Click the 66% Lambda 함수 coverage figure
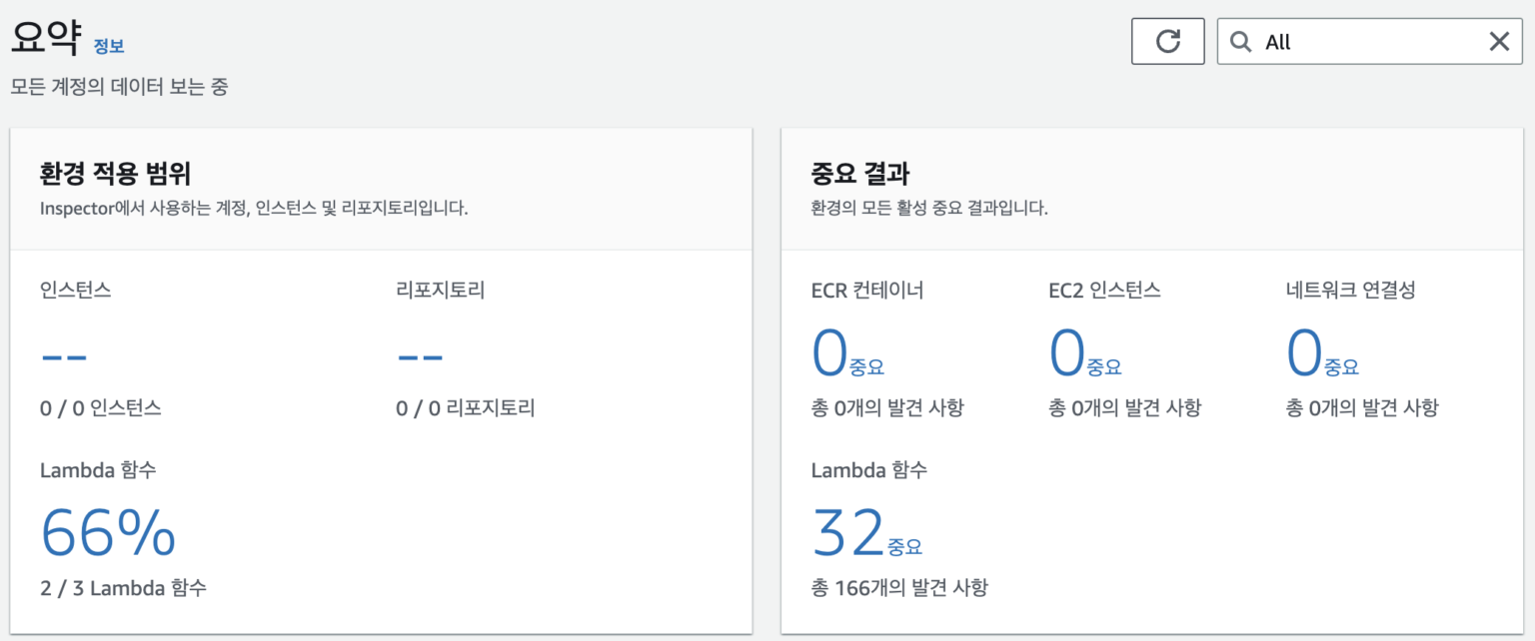Screen dimensions: 1535x641 tap(105, 532)
